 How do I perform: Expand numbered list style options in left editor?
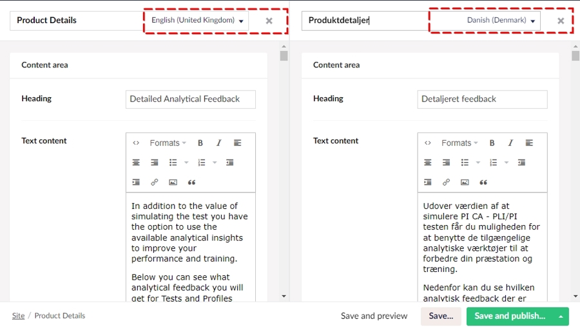point(215,162)
